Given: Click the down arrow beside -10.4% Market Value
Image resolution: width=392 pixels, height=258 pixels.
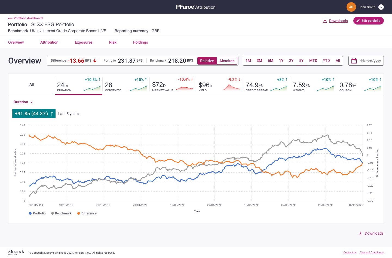Looking at the screenshot, I should pos(192,79).
